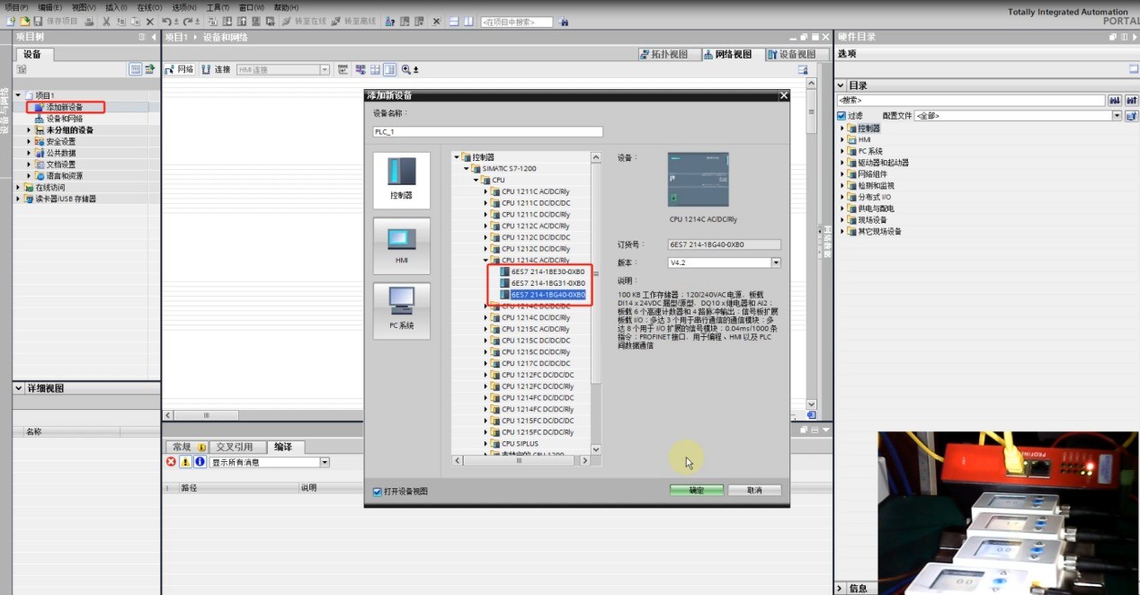The width and height of the screenshot is (1140, 595).
Task: Close the 添加新设备 dialog
Action: 783,95
